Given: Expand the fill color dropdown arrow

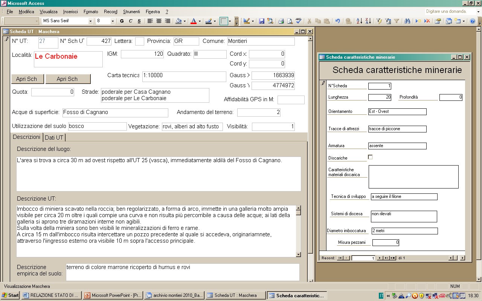Looking at the screenshot, I should tap(185, 21).
